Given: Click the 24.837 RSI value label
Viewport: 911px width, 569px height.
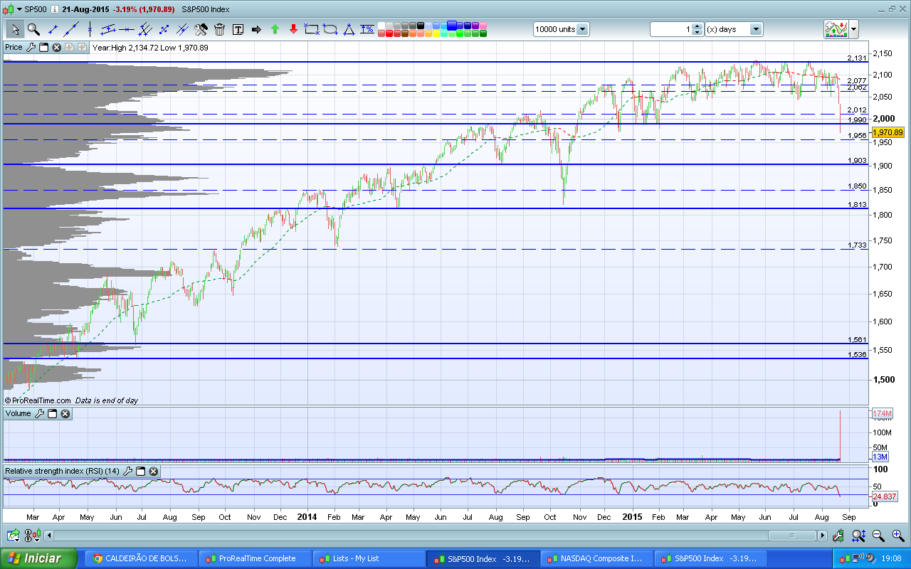Looking at the screenshot, I should 884,496.
